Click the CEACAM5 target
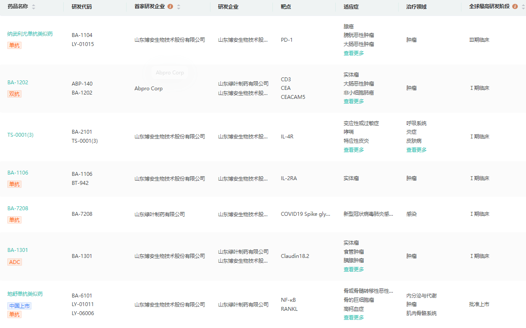The height and width of the screenshot is (328, 526). click(293, 97)
